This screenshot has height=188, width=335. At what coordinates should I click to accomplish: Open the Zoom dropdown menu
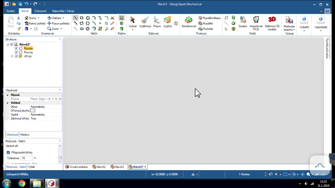point(61,29)
